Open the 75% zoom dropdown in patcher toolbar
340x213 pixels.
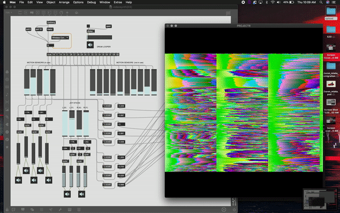[8, 13]
